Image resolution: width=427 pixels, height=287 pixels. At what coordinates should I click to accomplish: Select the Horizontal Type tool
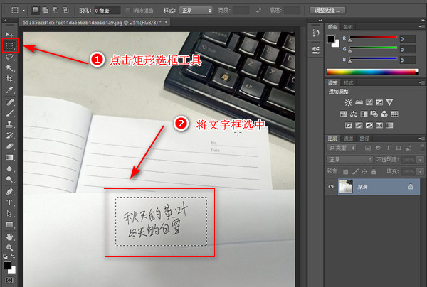click(x=9, y=202)
